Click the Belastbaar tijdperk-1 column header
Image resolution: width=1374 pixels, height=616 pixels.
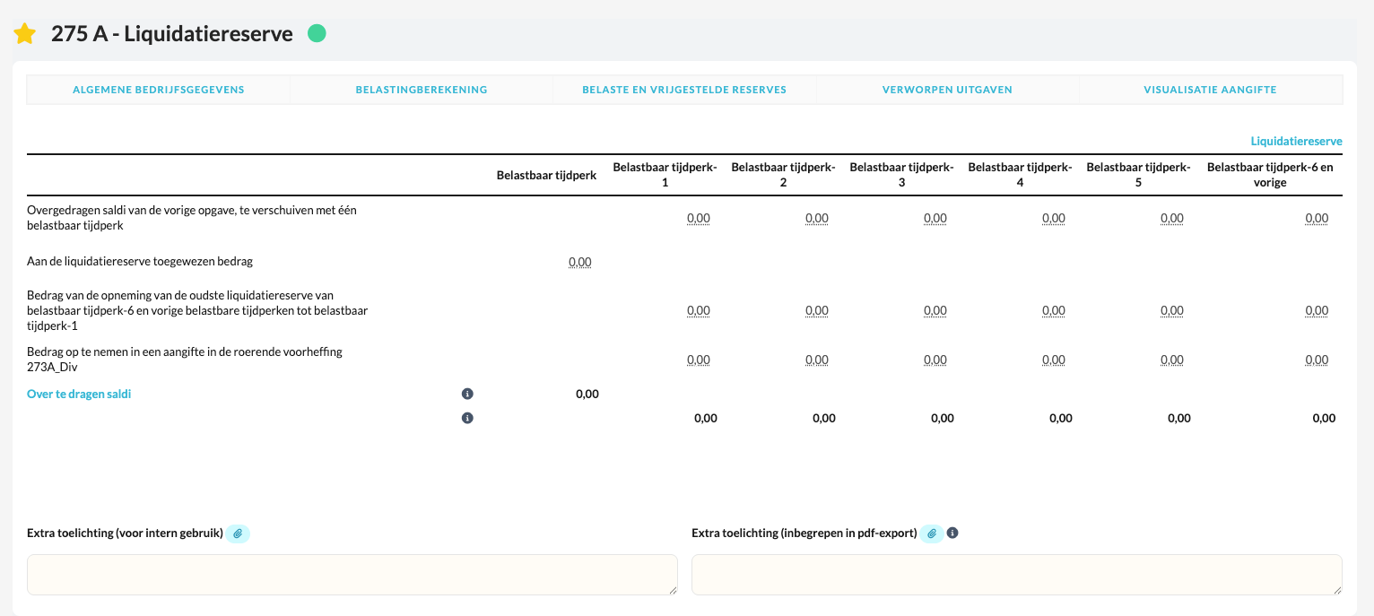(665, 175)
